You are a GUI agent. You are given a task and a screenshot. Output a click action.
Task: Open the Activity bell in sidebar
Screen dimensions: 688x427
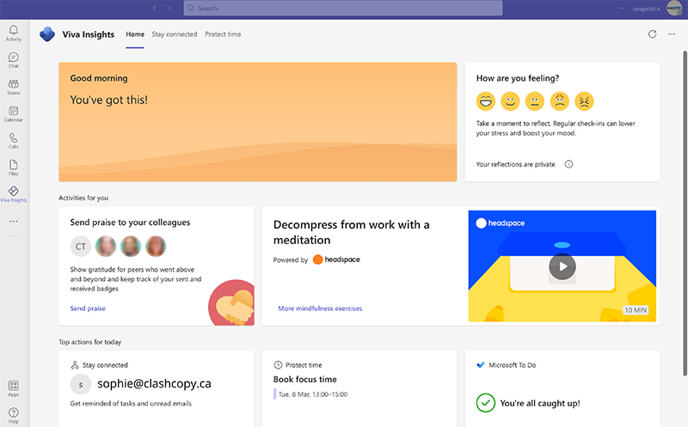click(x=13, y=33)
